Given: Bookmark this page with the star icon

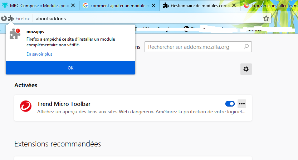Looking at the screenshot, I should (266, 19).
